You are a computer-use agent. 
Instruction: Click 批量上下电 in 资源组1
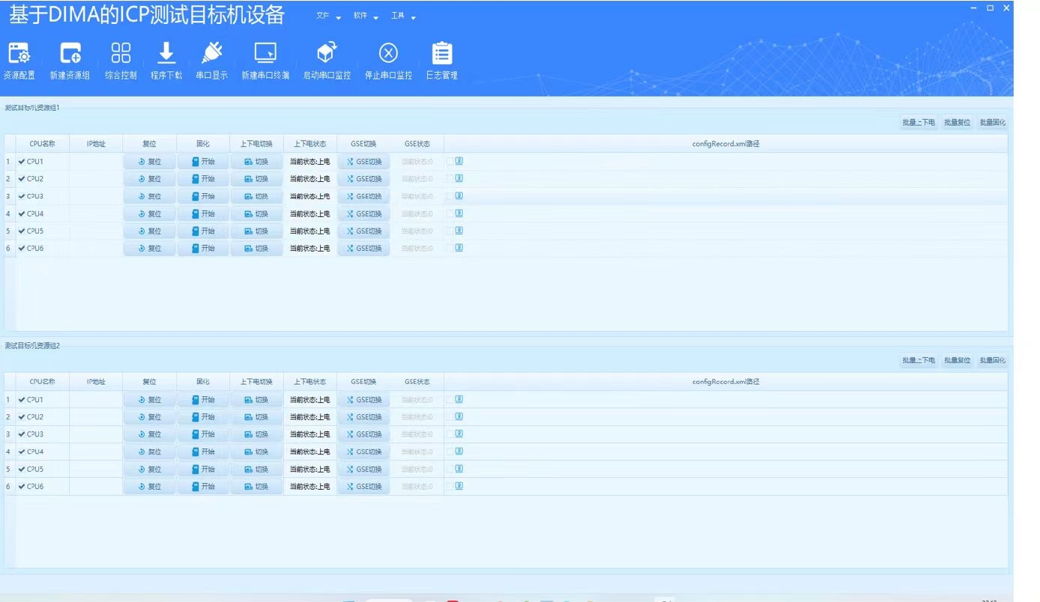[919, 122]
